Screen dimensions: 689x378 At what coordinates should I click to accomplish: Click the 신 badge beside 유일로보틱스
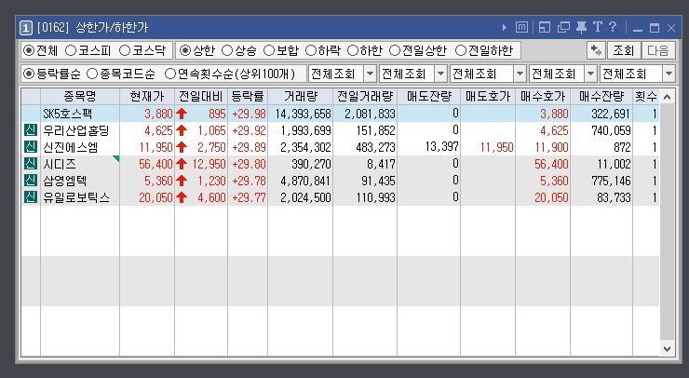(31, 196)
